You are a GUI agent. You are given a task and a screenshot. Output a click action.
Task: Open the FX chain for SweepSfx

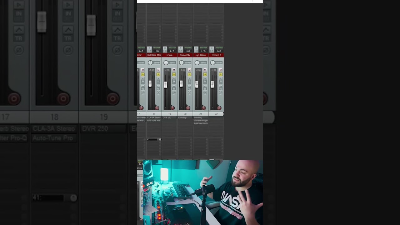[x=181, y=51]
